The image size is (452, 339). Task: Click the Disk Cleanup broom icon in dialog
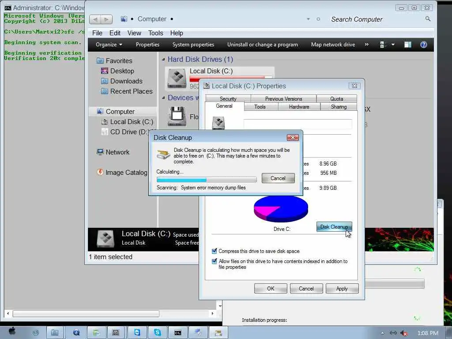click(163, 154)
